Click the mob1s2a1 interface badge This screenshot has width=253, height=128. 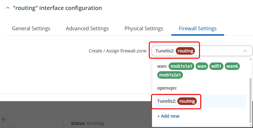click(170, 75)
